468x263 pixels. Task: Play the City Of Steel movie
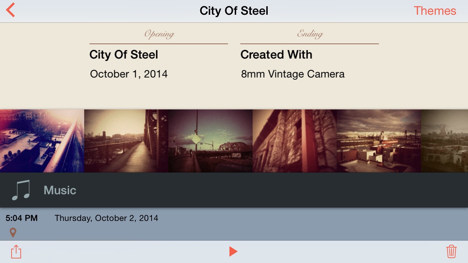pos(233,251)
